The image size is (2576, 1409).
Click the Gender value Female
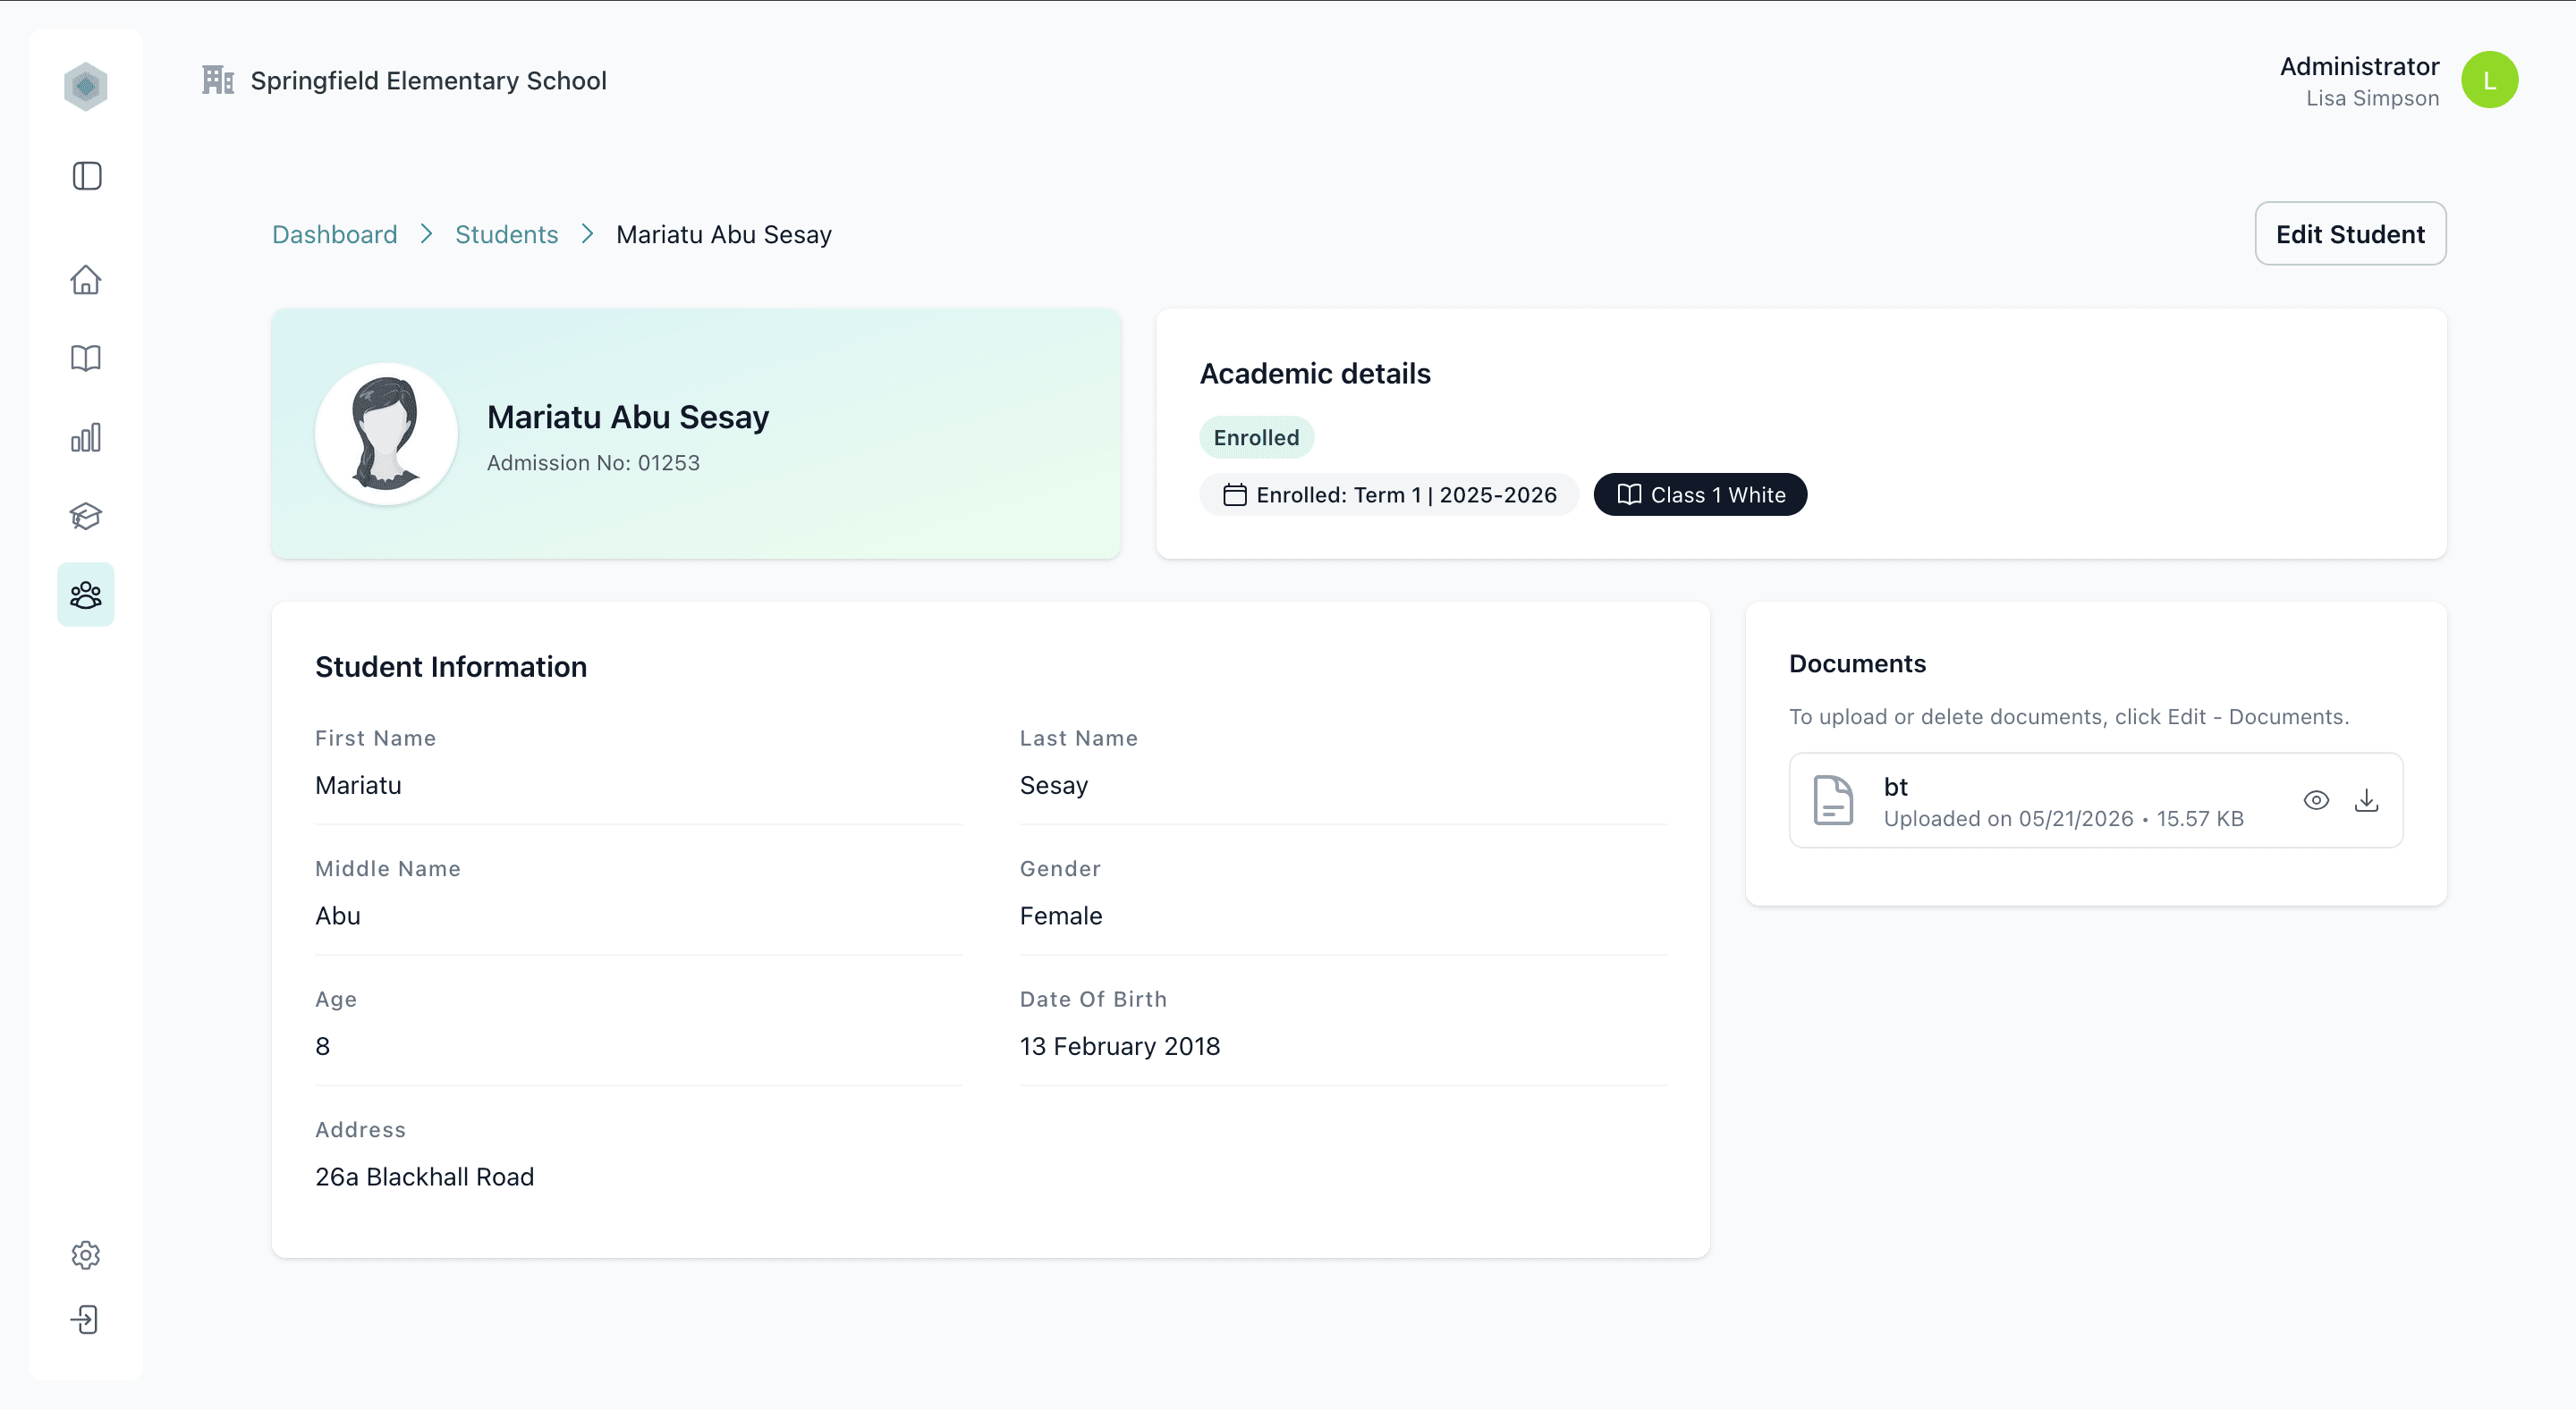click(1061, 916)
